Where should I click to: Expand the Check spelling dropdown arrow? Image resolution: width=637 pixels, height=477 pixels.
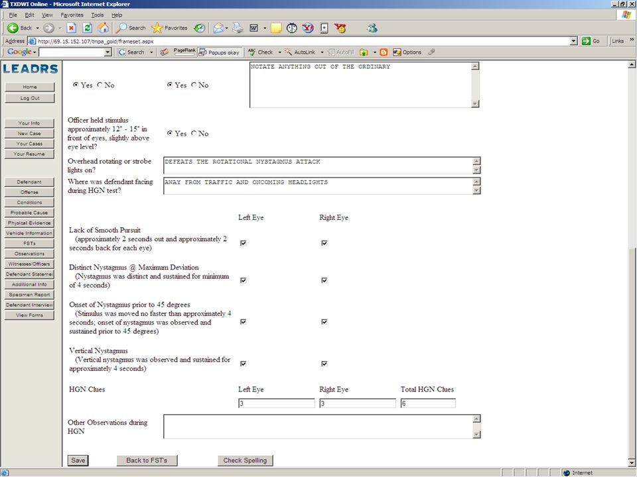pos(279,52)
